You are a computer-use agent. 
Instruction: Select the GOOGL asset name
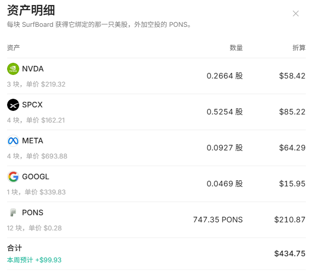tap(35, 177)
